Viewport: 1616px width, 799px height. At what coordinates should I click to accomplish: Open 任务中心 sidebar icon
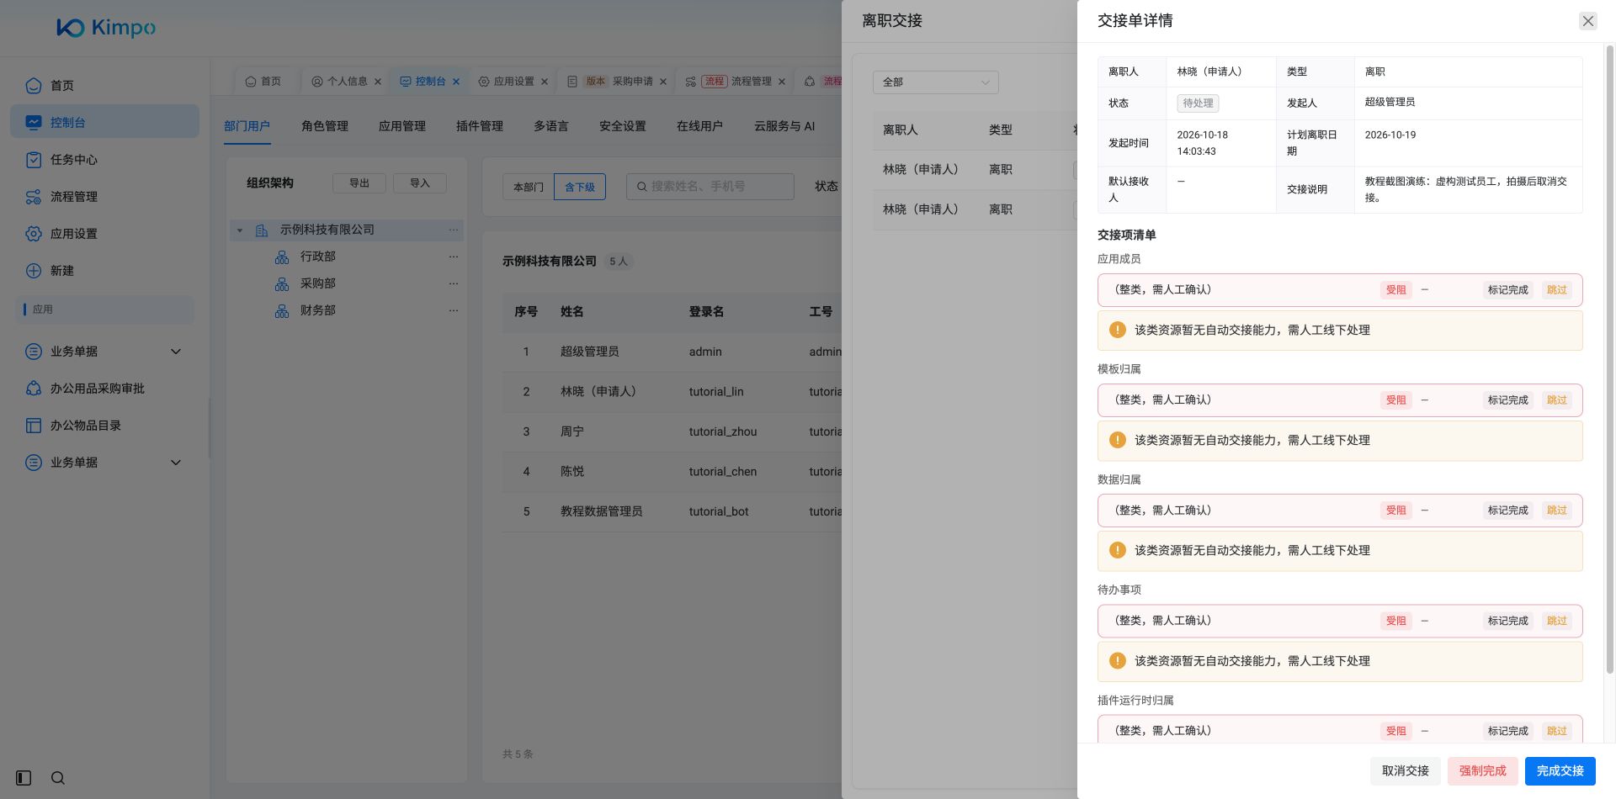pyautogui.click(x=34, y=160)
